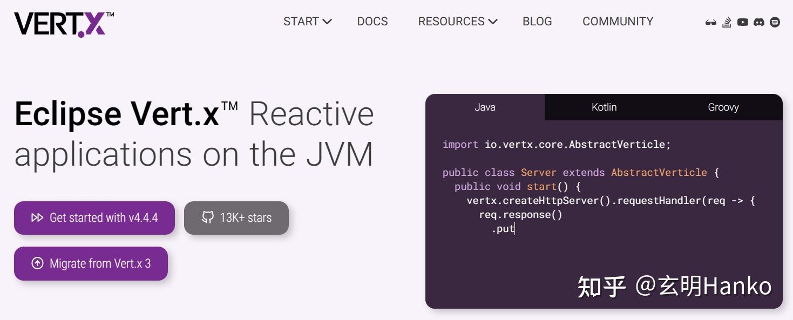The image size is (793, 320).
Task: Click Migrate from Vert.x 3 button
Action: point(91,263)
